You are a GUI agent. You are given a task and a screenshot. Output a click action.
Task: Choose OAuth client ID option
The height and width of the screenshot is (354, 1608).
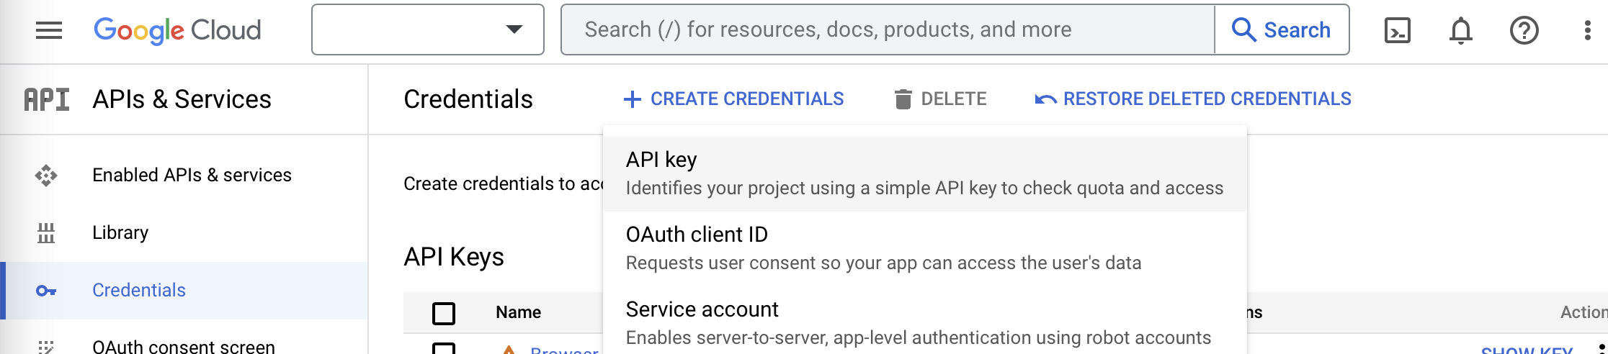pos(925,248)
